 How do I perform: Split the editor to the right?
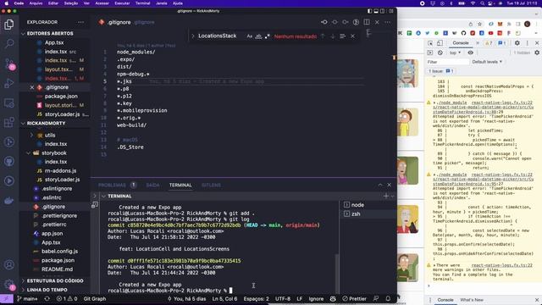[x=367, y=22]
